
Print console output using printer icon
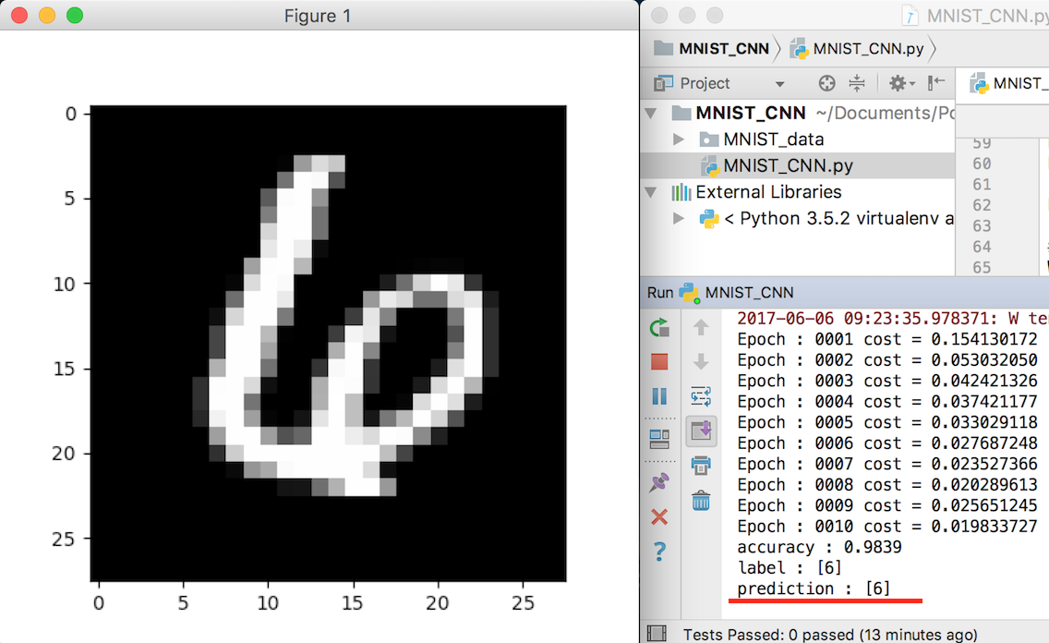tap(701, 465)
